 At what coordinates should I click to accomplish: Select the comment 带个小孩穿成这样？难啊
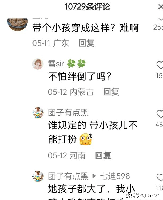86,28
